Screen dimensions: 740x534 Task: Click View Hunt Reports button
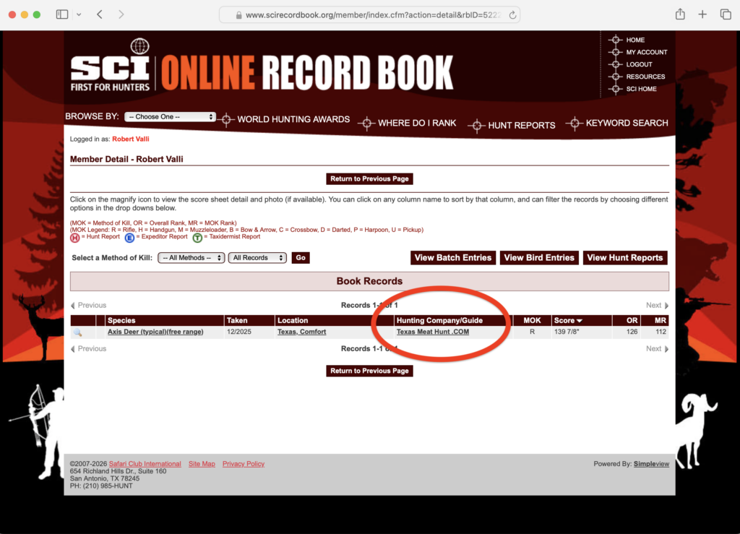(x=625, y=257)
